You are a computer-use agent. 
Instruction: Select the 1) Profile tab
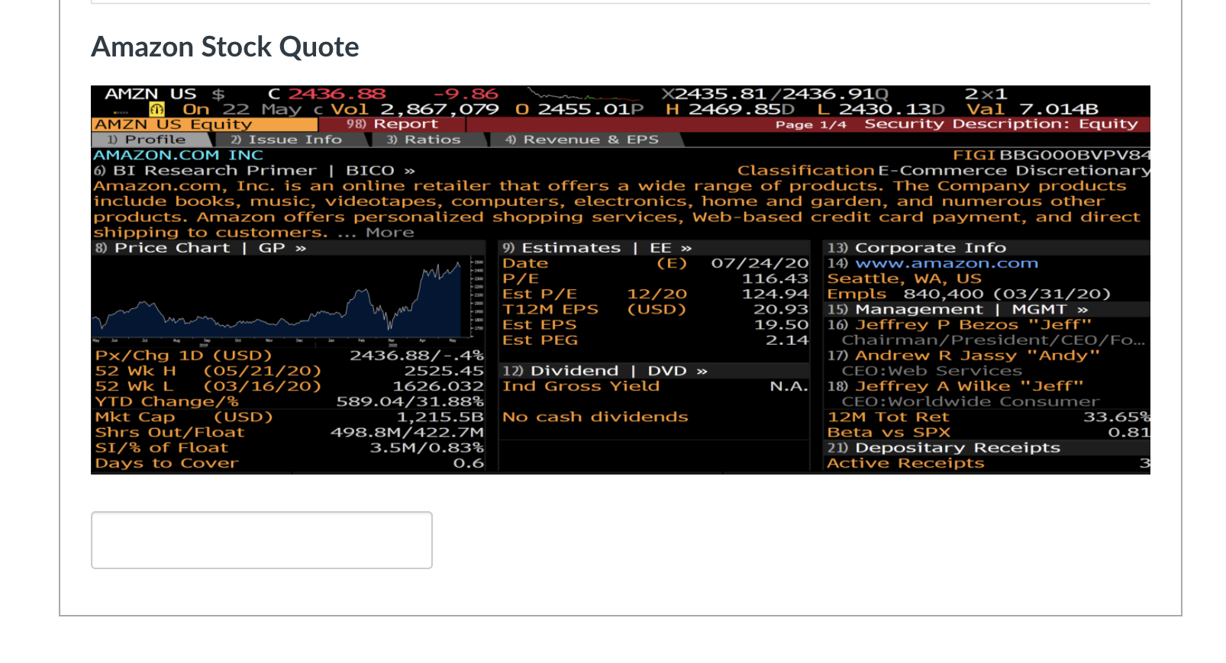[150, 140]
